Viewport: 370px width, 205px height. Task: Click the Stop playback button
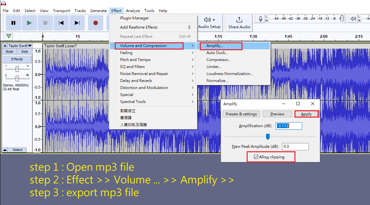(x=45, y=23)
